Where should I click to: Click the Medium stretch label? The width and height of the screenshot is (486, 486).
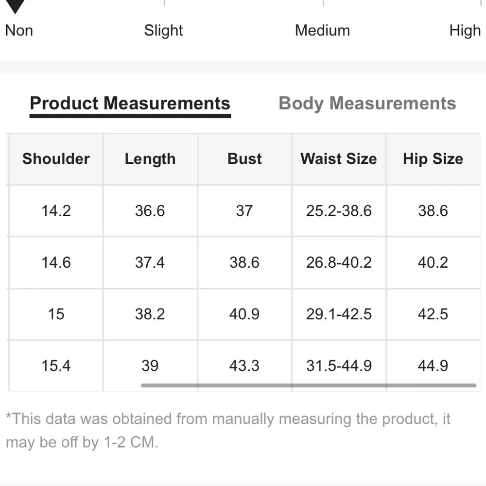(322, 31)
